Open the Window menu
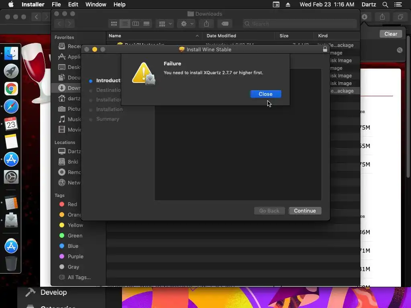Viewport: 411px width, 308px height. (x=96, y=4)
